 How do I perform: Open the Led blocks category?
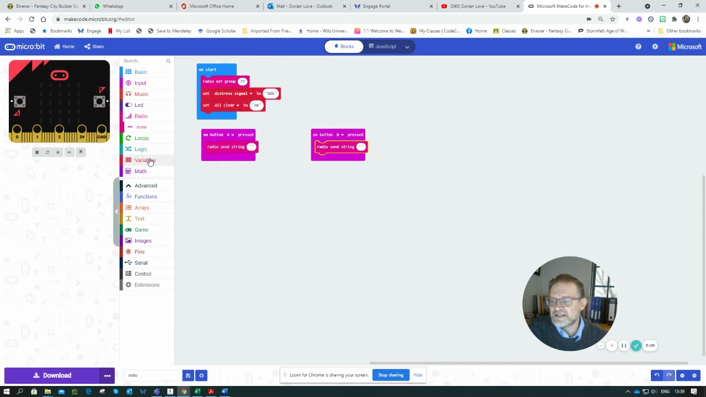138,105
